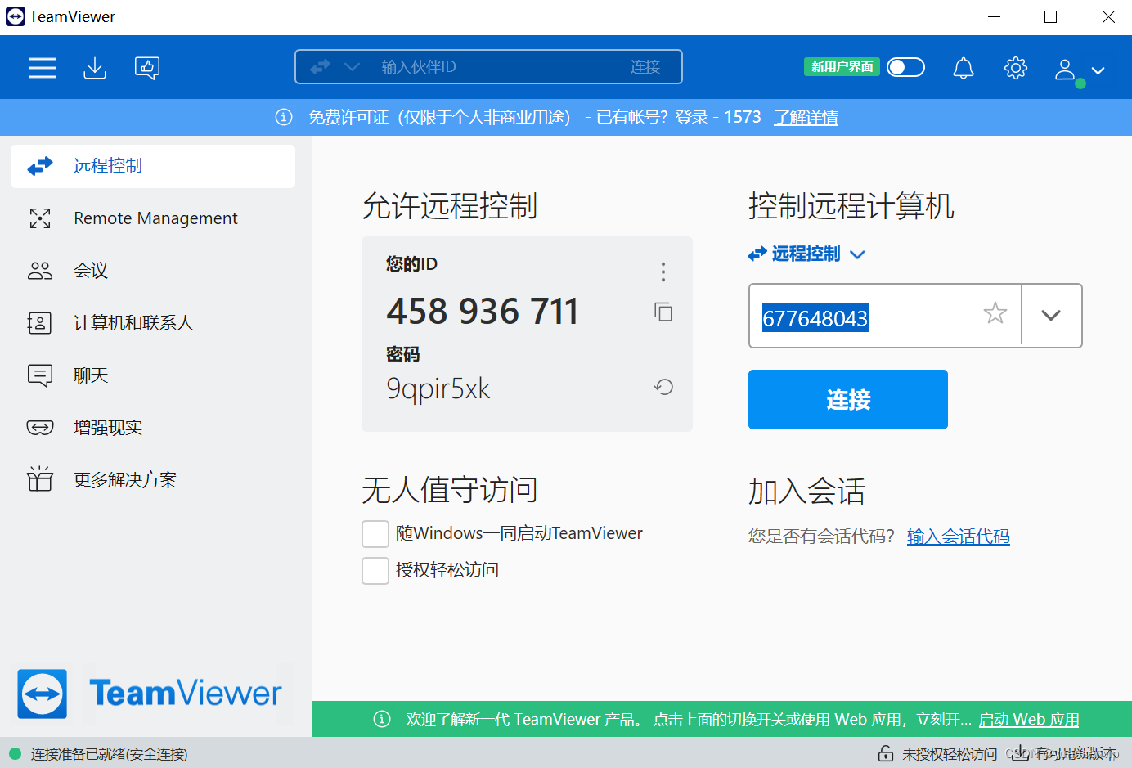Click the download icon in toolbar
Image resolution: width=1132 pixels, height=768 pixels.
tap(95, 68)
